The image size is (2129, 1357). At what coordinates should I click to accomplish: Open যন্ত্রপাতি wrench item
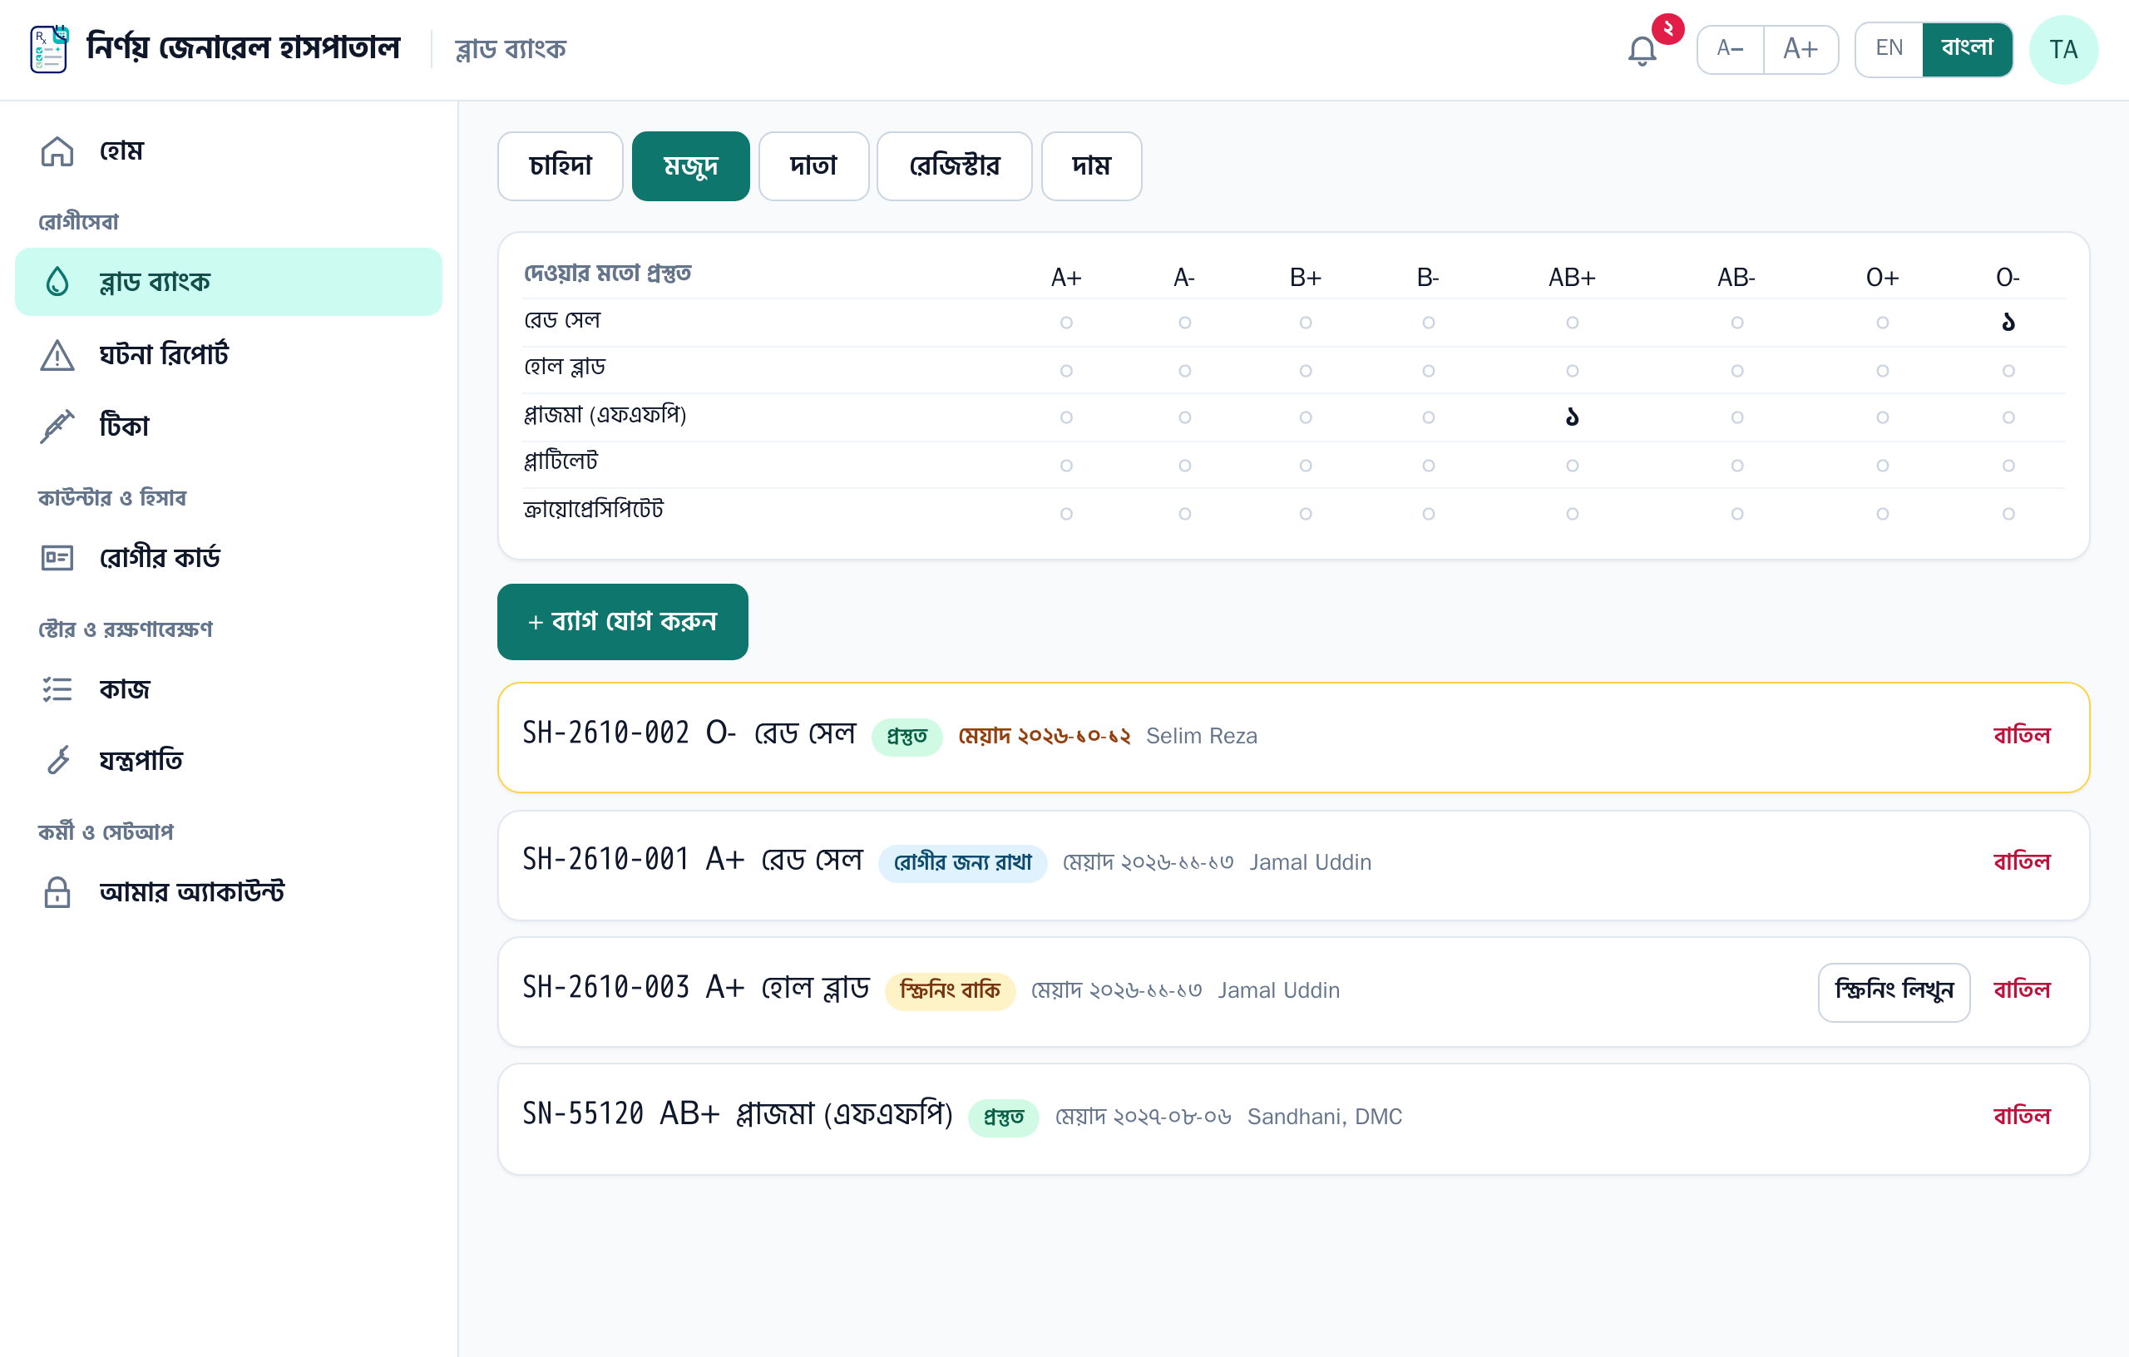(228, 760)
